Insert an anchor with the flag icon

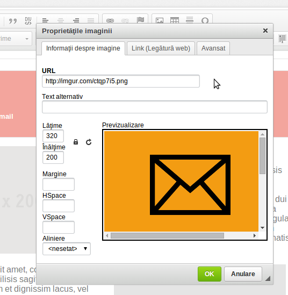pyautogui.click(x=141, y=20)
